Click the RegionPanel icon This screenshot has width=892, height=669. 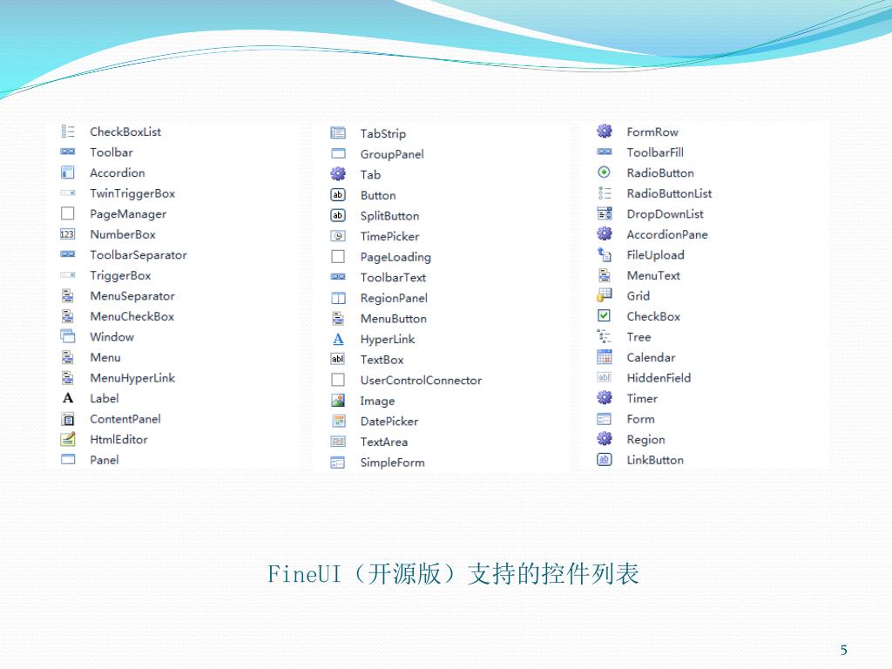tap(338, 298)
